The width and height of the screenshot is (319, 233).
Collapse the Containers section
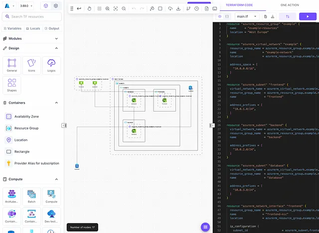(31, 103)
